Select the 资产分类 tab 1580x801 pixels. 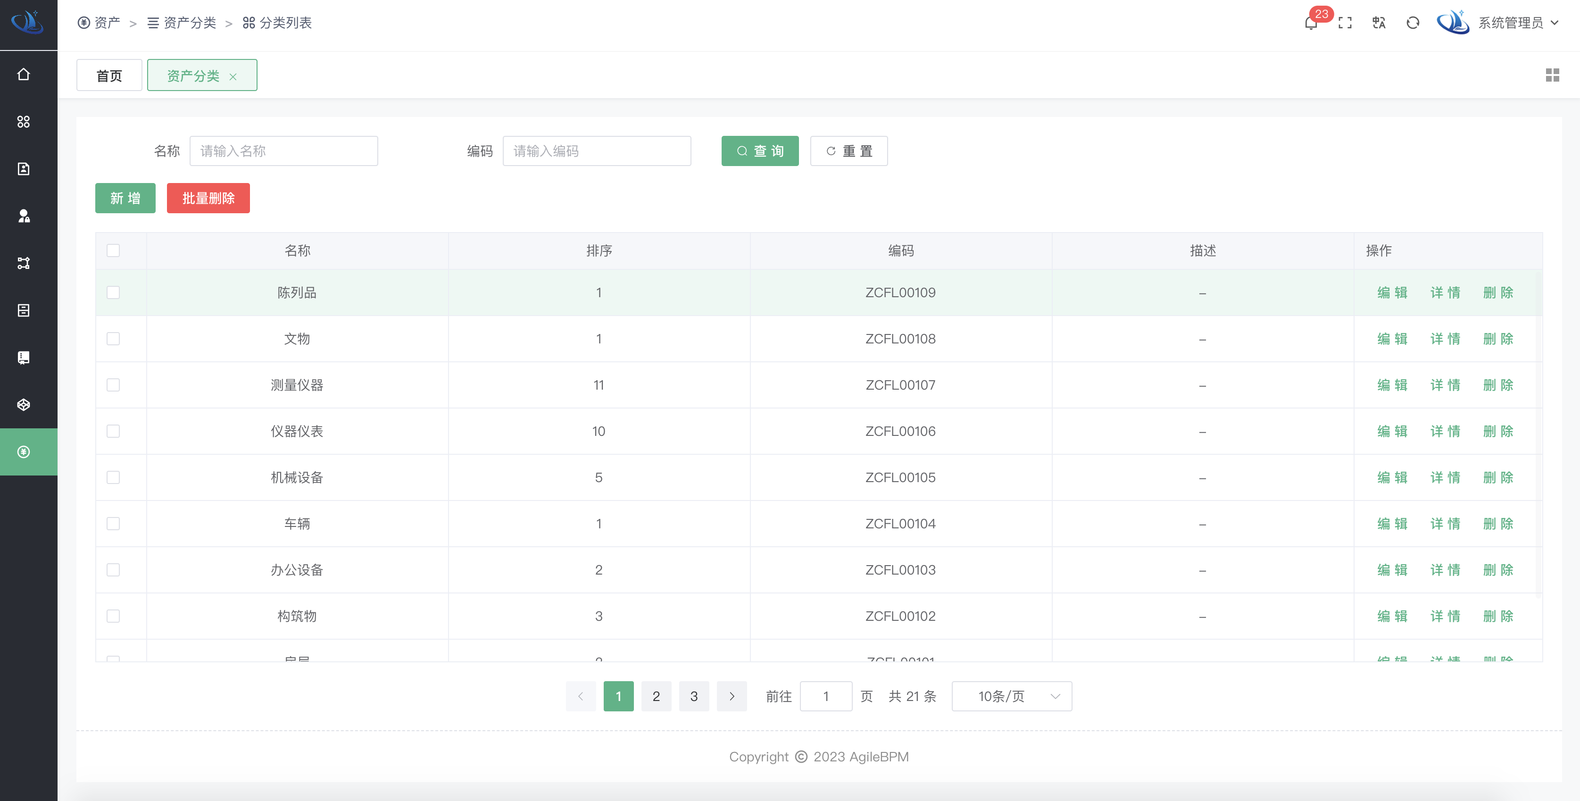pos(192,75)
